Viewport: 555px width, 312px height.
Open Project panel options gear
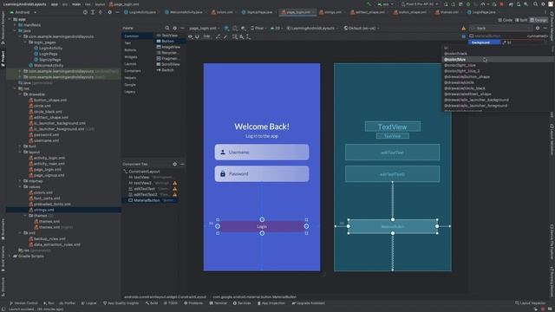point(109,12)
